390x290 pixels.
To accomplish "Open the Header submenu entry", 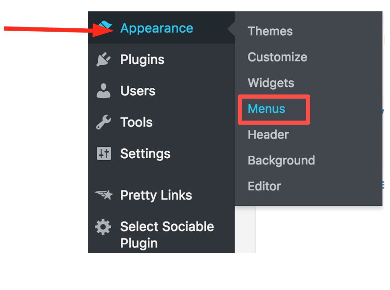I will click(x=268, y=135).
